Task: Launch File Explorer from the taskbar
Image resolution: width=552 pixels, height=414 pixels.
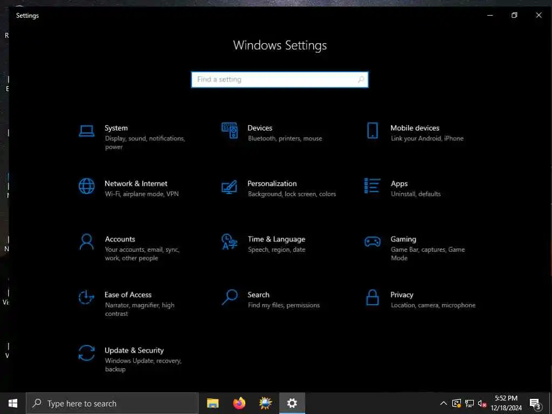Action: [x=212, y=403]
